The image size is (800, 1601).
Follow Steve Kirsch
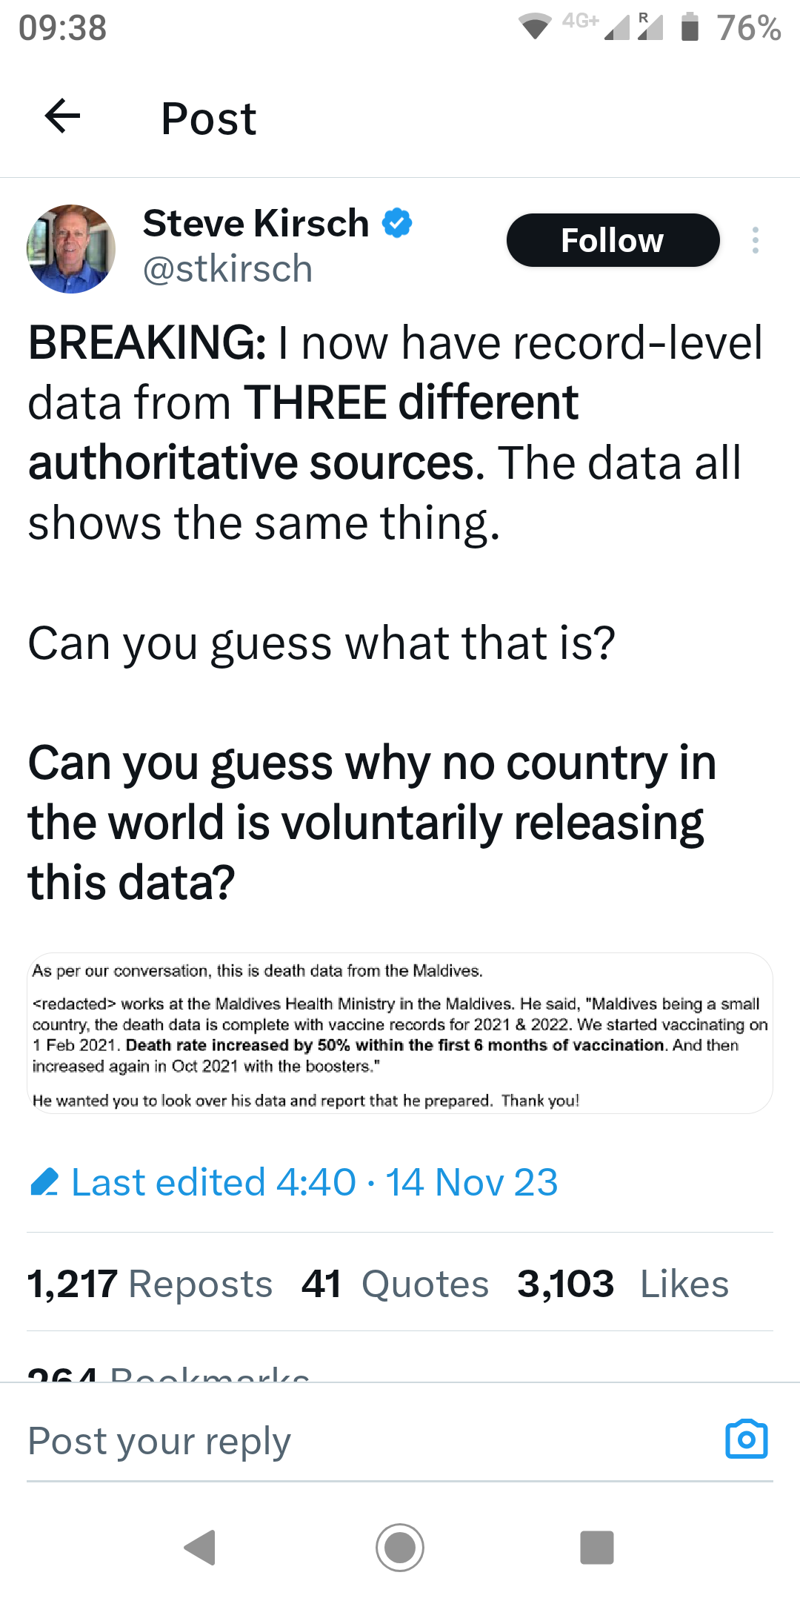click(613, 240)
